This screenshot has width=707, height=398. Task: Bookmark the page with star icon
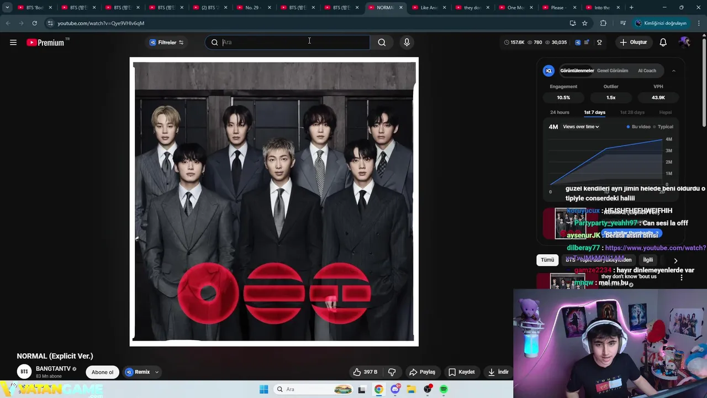pyautogui.click(x=584, y=23)
